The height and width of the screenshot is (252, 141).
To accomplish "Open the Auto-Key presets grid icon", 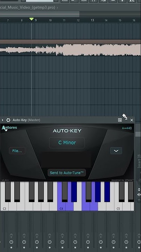I will (120, 120).
